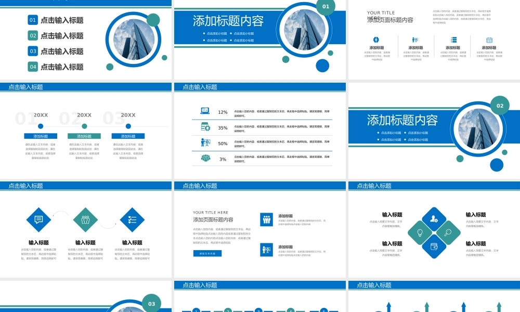This screenshot has width=520, height=312.
Task: Click the YOUR TITLE HERE heading
Action: [x=211, y=213]
